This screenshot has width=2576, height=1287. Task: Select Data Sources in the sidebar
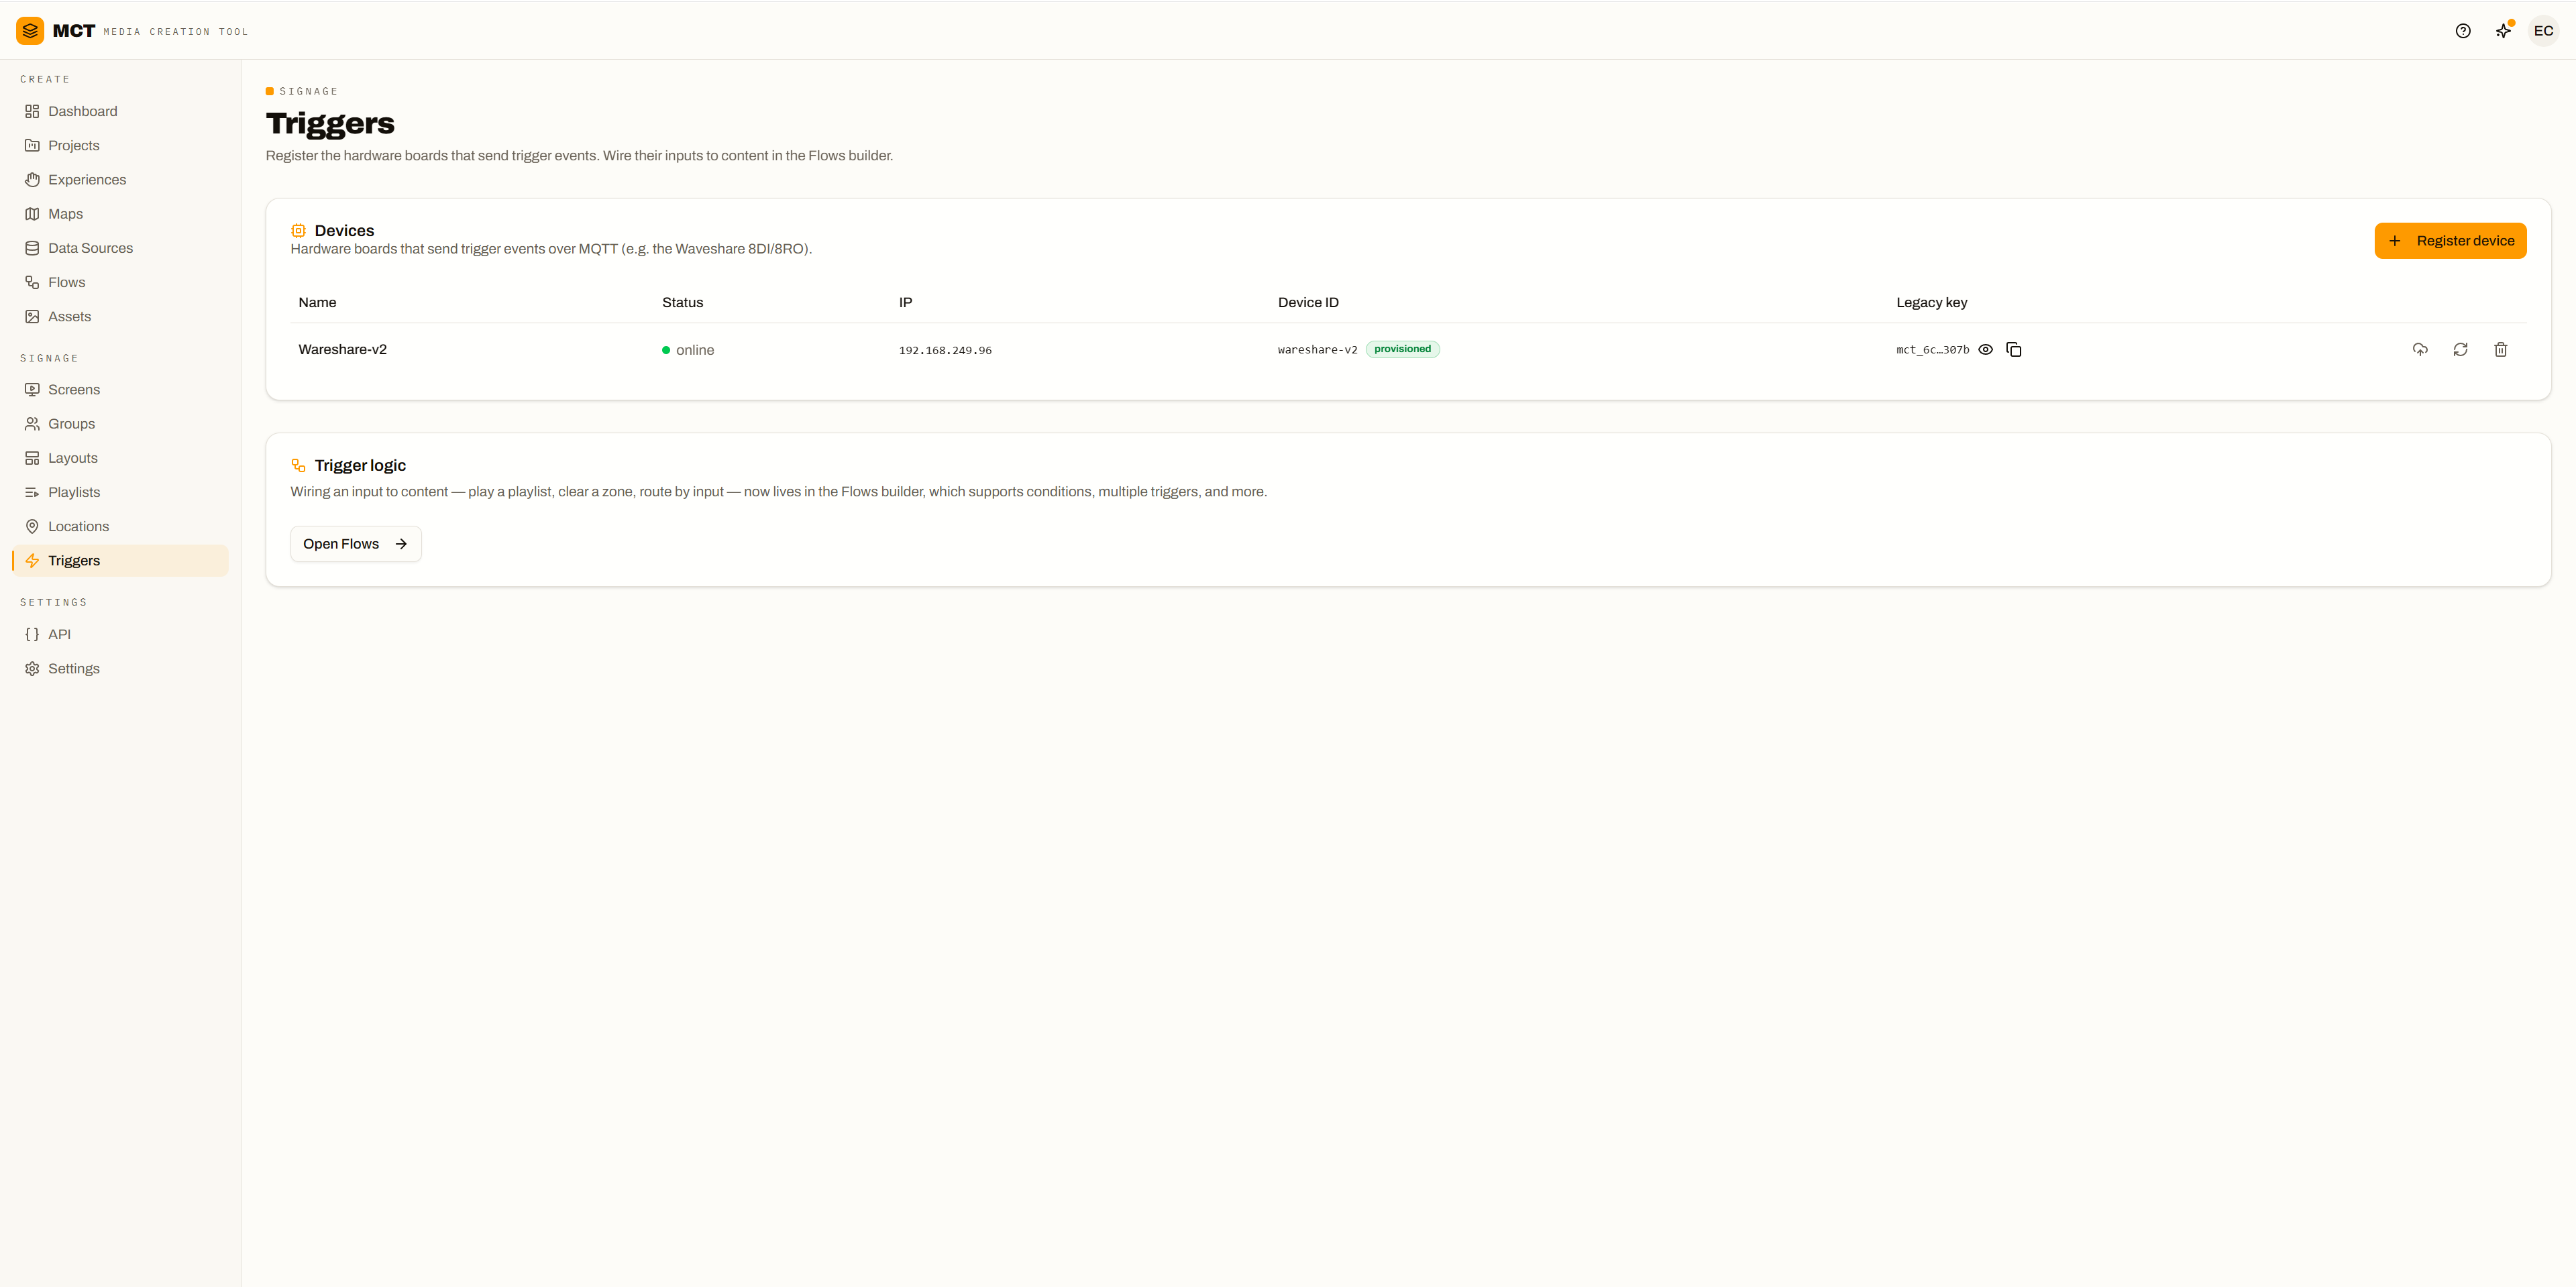(x=120, y=248)
